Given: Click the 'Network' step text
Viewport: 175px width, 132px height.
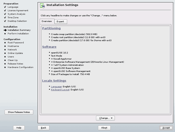Looking at the screenshot, I should point(12,50).
